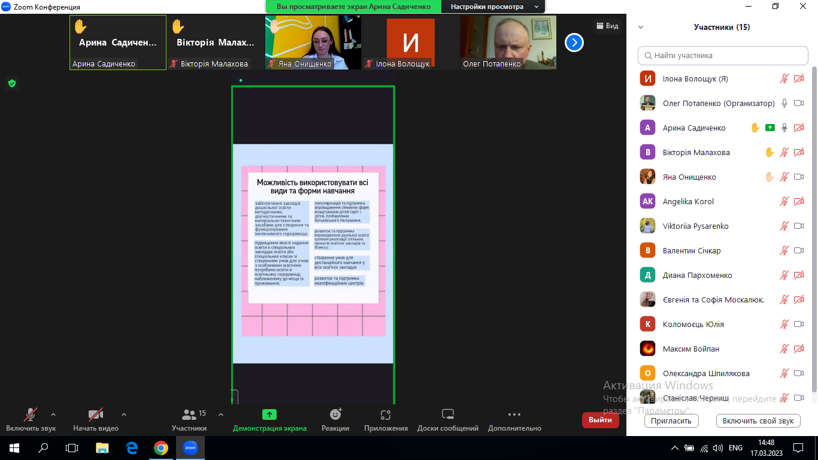Open the Вид layout view menu
Viewport: 818px width, 460px height.
[x=607, y=26]
